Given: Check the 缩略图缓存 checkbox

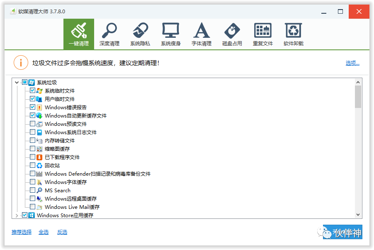Looking at the screenshot, I should click(32, 148).
